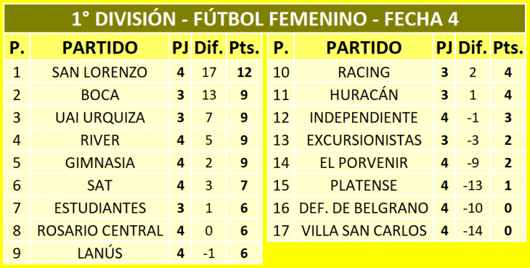Click the ROSARIO CENTRAL cell
This screenshot has width=530, height=268.
pyautogui.click(x=99, y=230)
